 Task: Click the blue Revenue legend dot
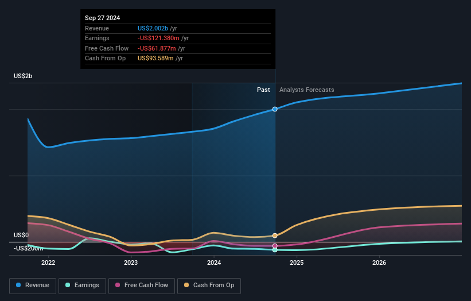(18, 285)
